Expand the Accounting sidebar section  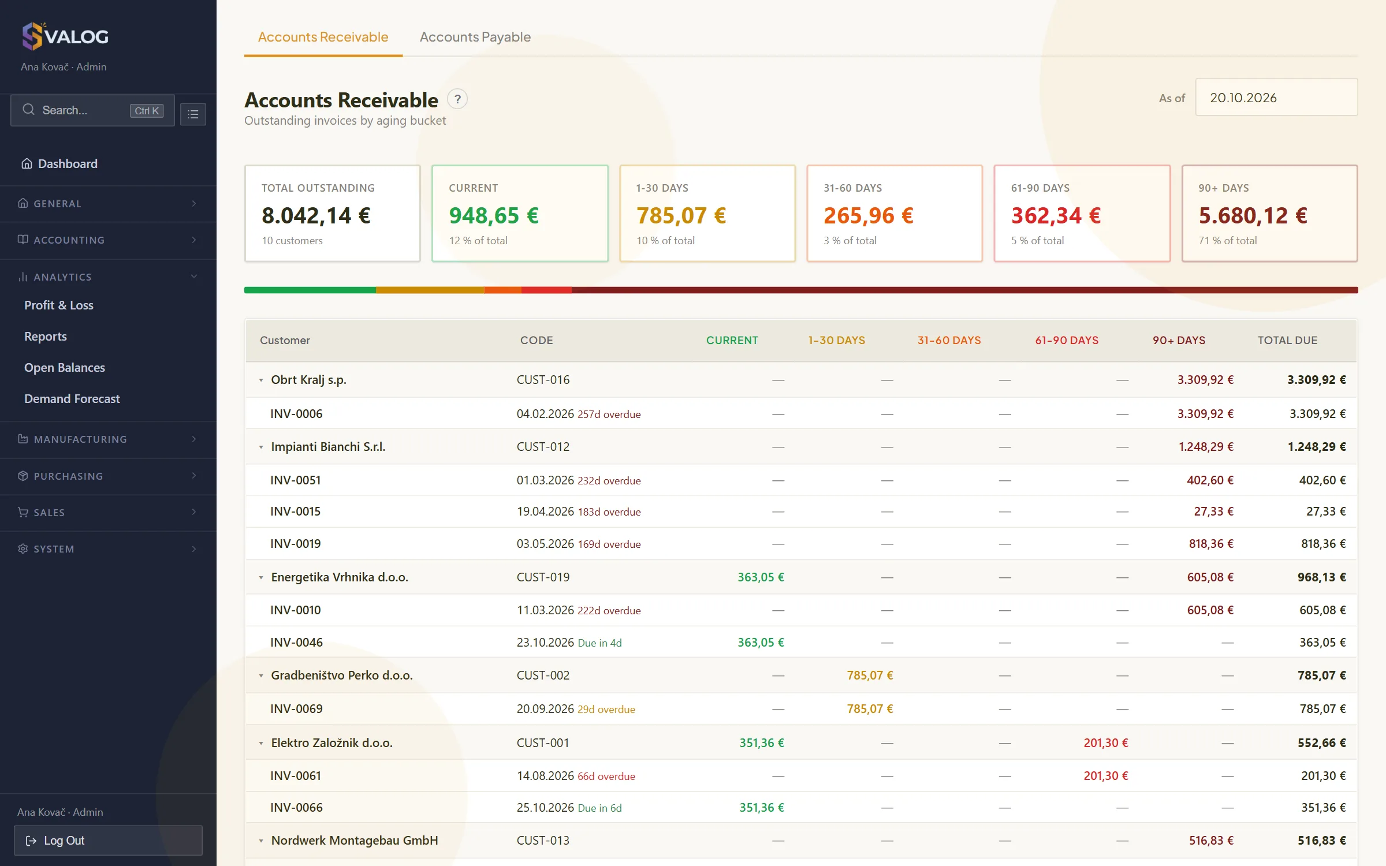pyautogui.click(x=108, y=240)
